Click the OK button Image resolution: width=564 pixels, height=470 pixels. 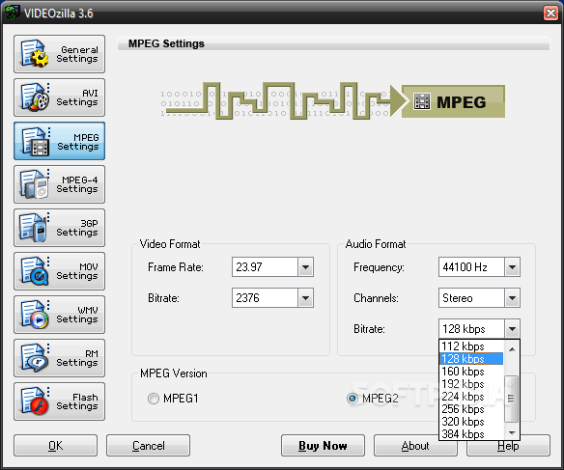point(55,446)
